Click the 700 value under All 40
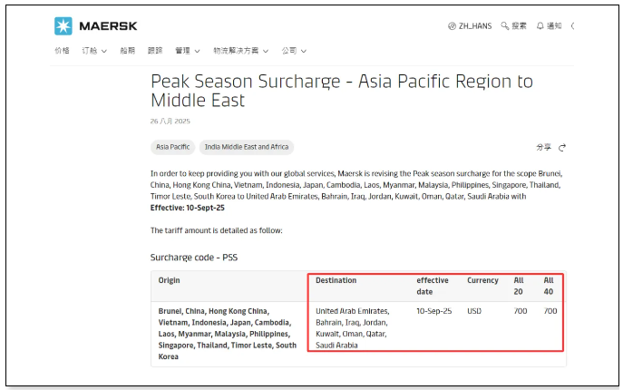Screen dimensions: 623x390 coord(550,311)
